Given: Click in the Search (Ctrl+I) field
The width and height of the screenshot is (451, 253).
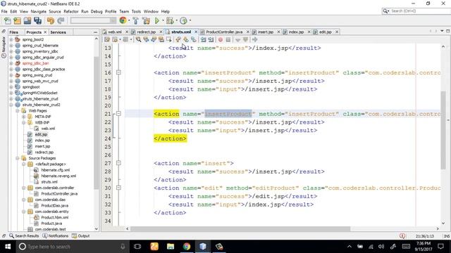Looking at the screenshot, I should [420, 11].
